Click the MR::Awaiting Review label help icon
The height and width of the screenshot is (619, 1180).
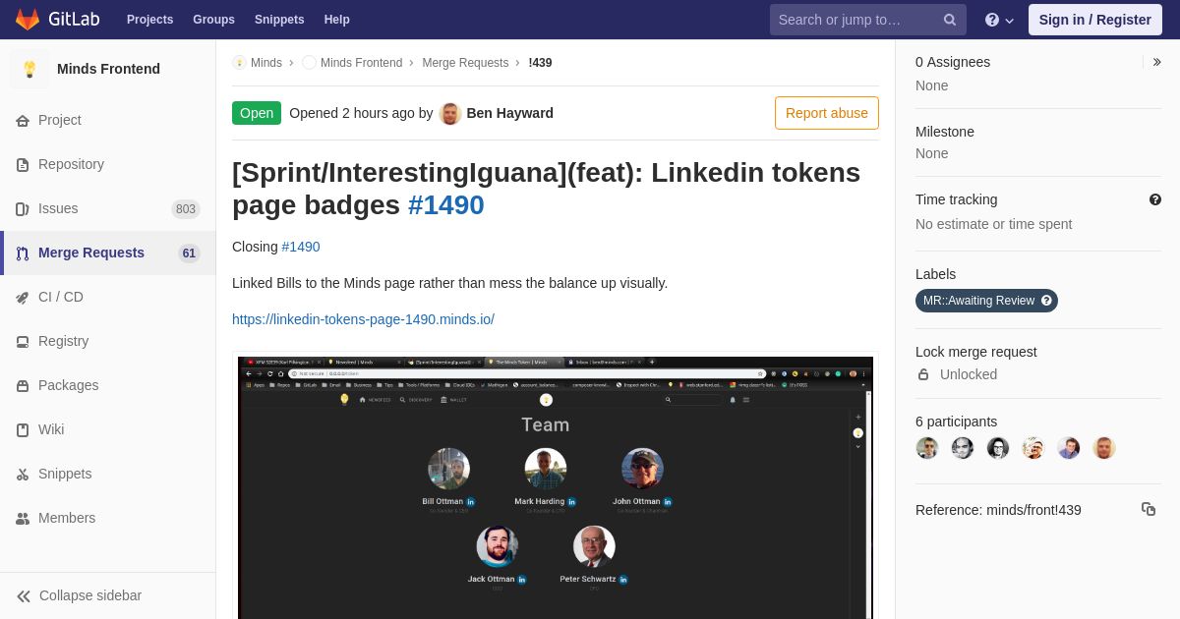(1046, 301)
